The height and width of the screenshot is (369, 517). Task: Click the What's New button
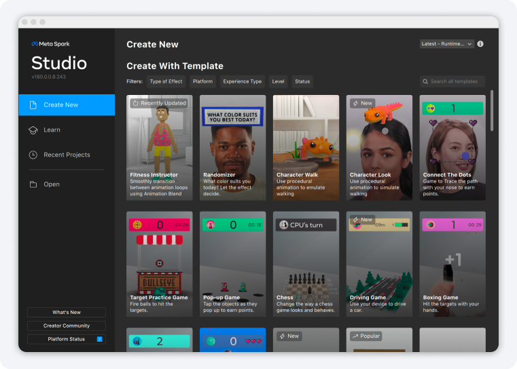[67, 313]
